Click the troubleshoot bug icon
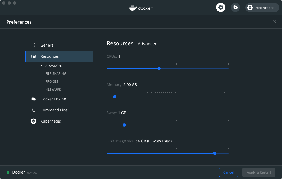 tap(235, 7)
